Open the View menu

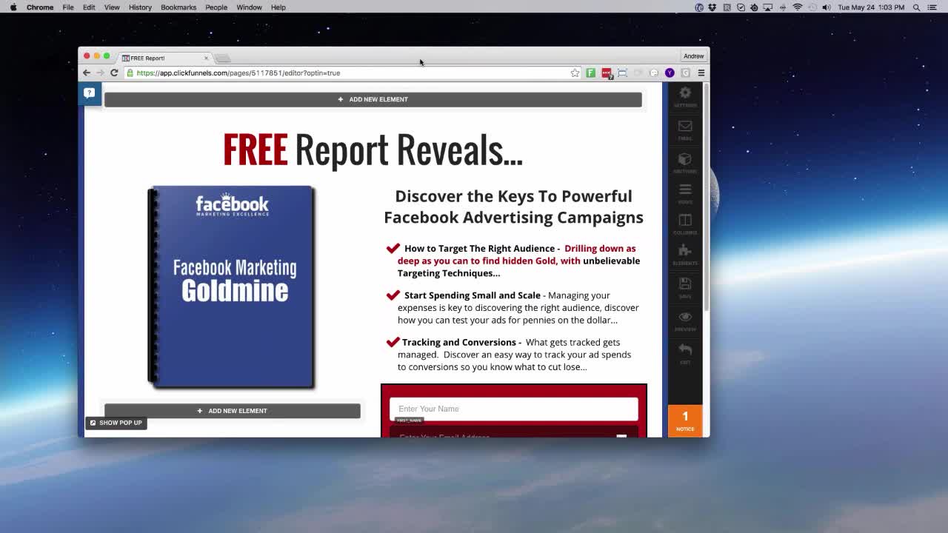(112, 7)
